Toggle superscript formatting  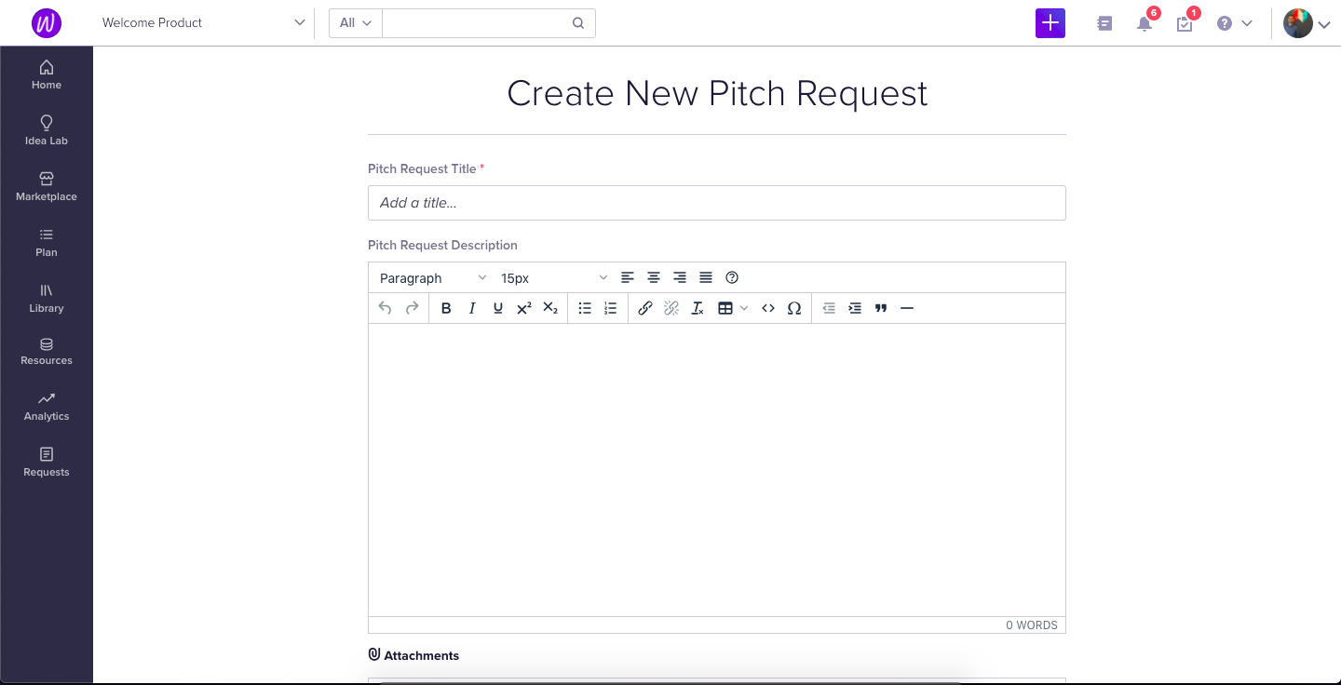524,308
